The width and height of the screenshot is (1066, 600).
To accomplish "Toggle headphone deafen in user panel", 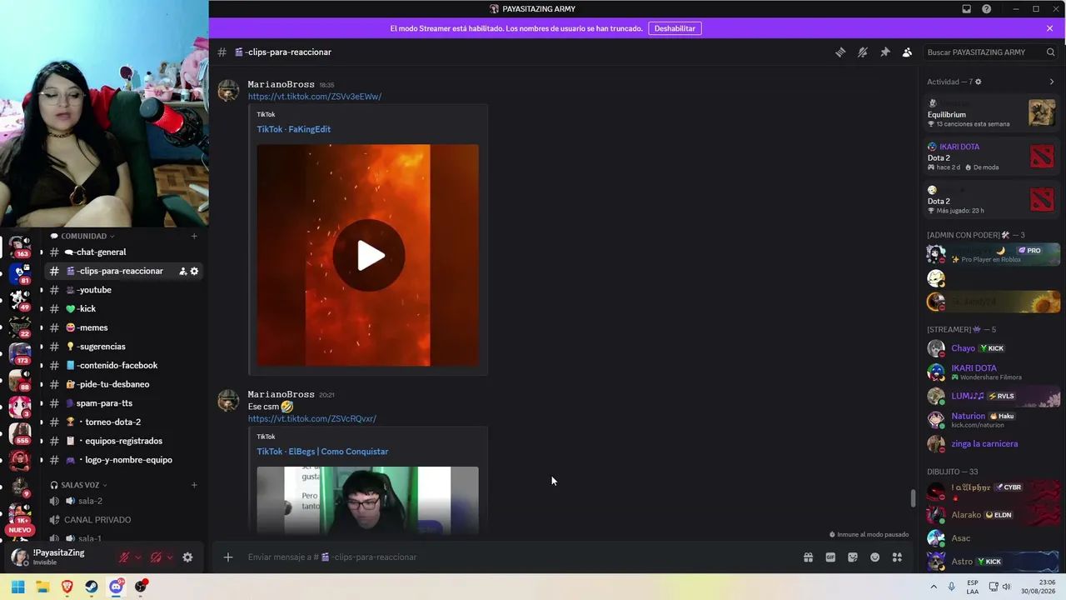I will (156, 557).
